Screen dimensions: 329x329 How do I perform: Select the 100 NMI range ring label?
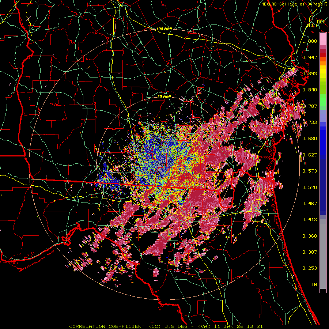click(164, 29)
